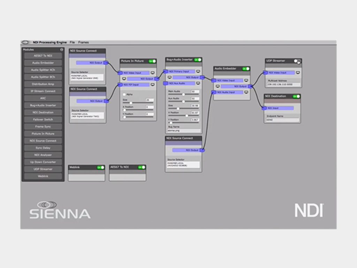
Task: Add Audio Splitter 4Ch module
Action: pyautogui.click(x=43, y=70)
